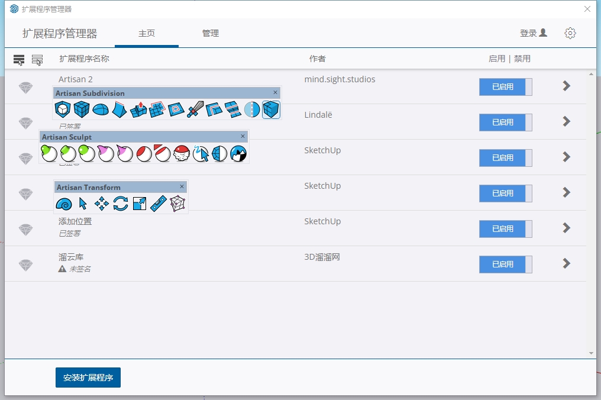Expand details for 溜云库
601x400 pixels.
click(x=567, y=263)
